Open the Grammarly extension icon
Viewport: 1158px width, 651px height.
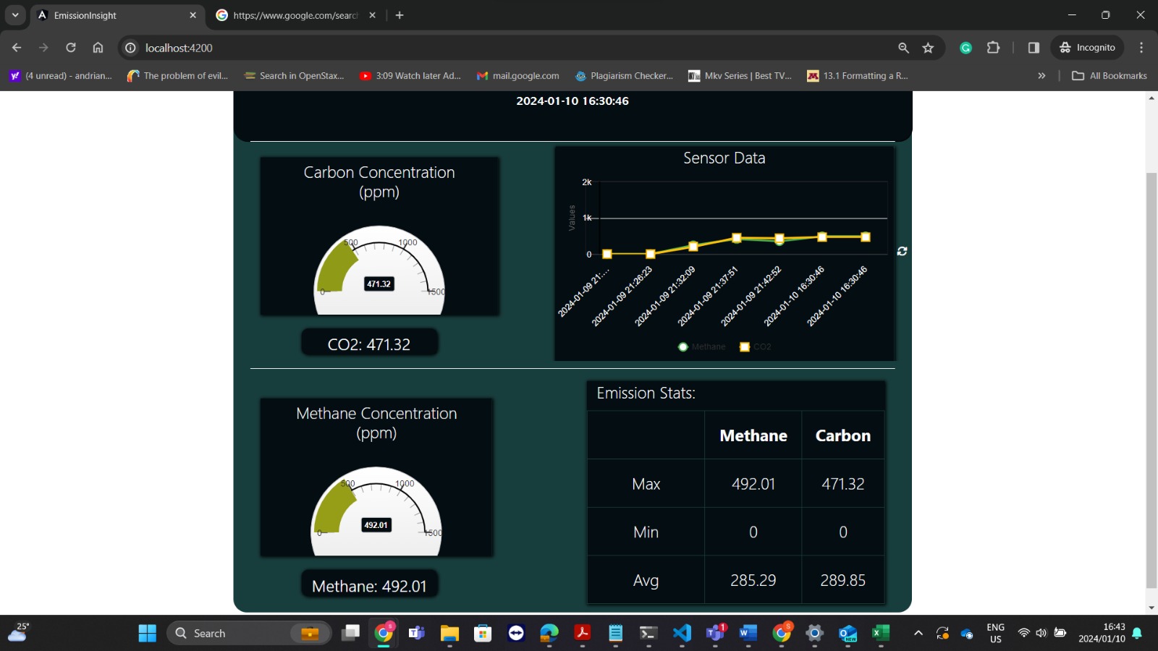coord(965,48)
